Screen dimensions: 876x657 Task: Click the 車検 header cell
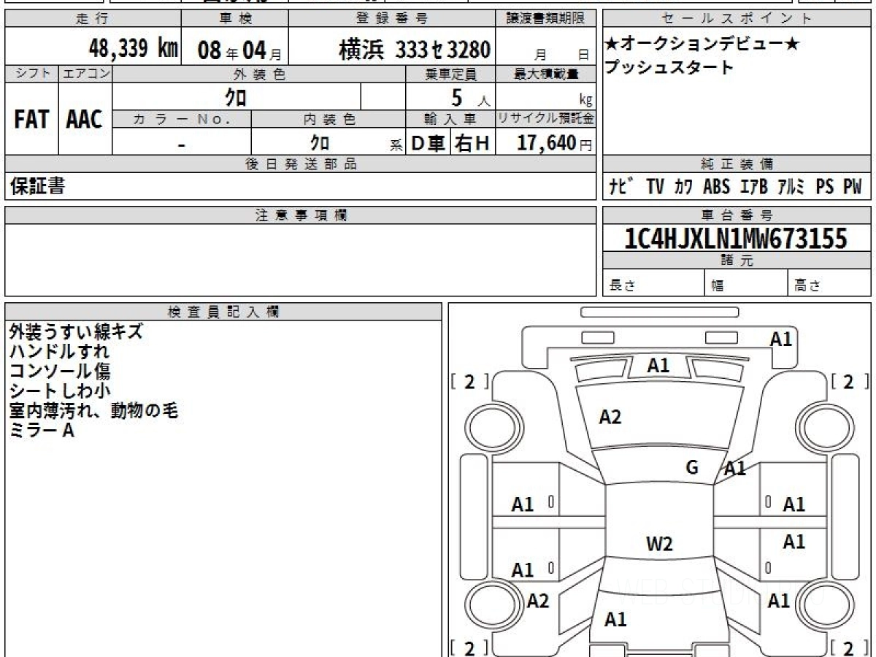(235, 19)
